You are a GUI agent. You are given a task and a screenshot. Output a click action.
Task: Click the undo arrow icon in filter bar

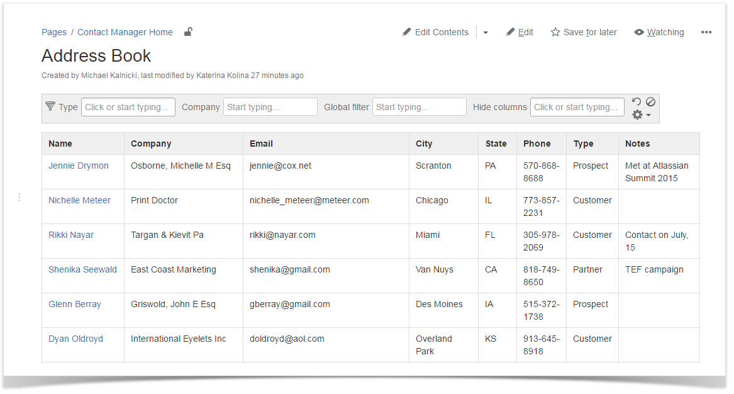(637, 101)
